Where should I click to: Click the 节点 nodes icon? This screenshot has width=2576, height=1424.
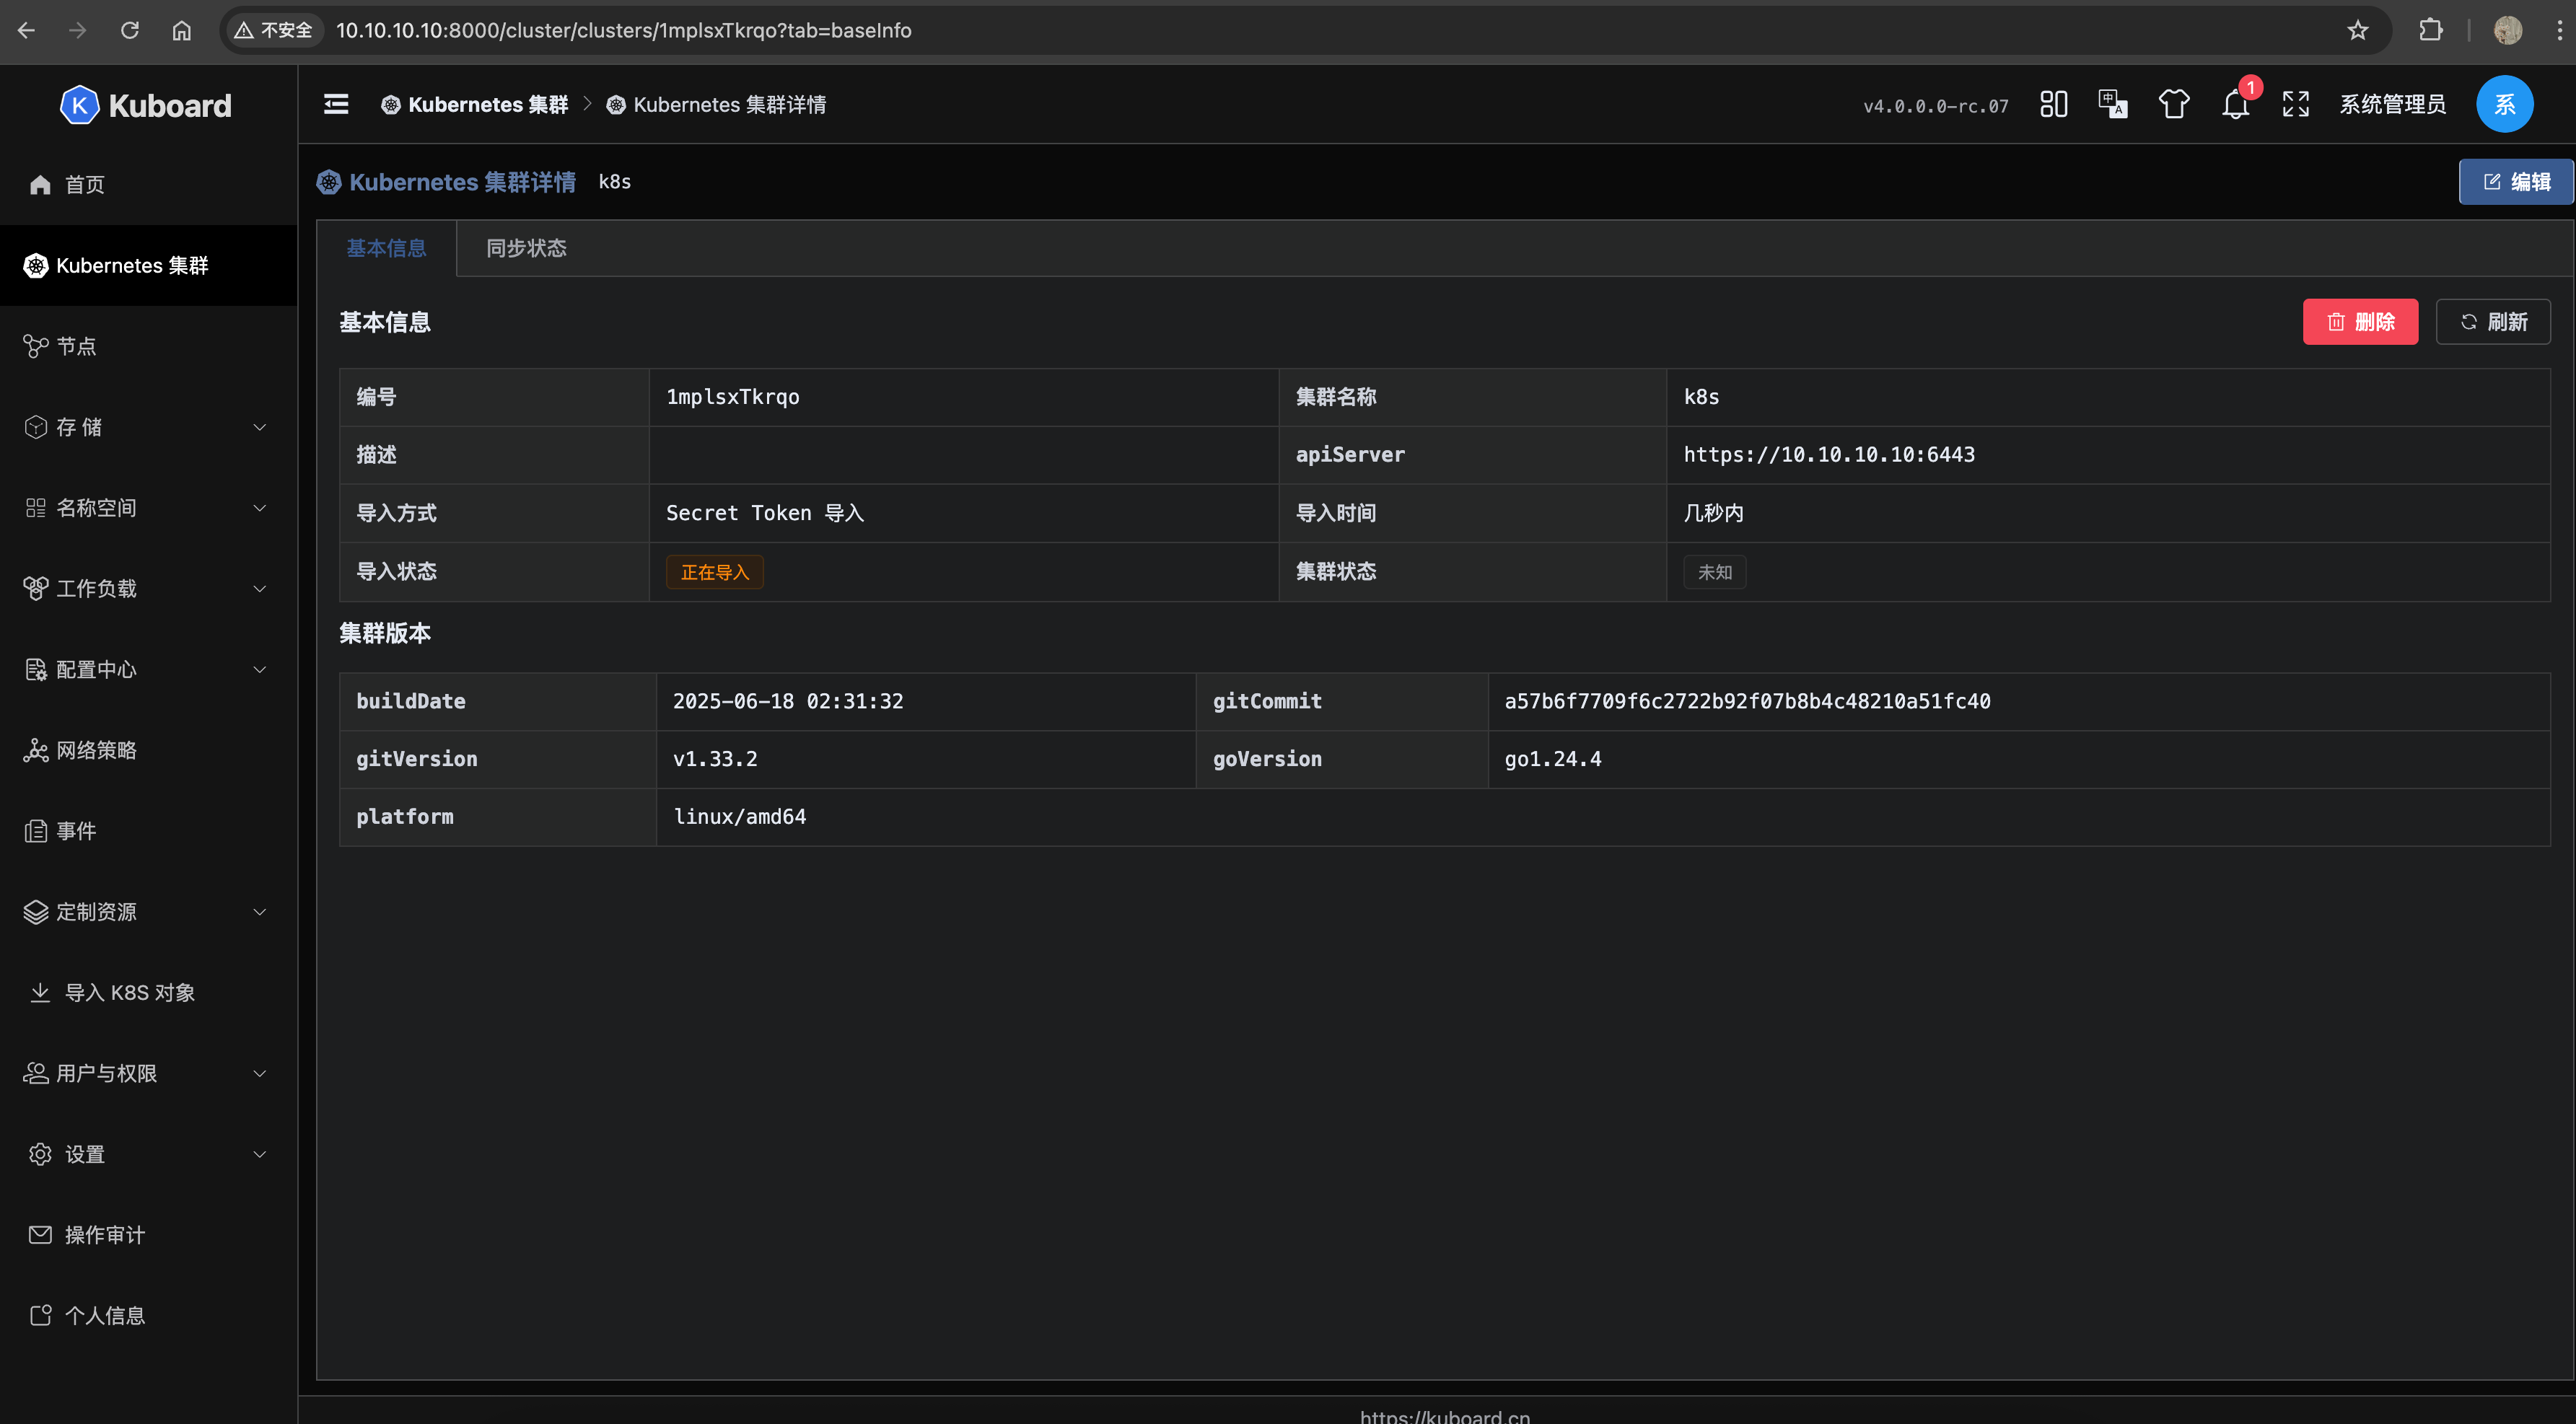click(36, 346)
